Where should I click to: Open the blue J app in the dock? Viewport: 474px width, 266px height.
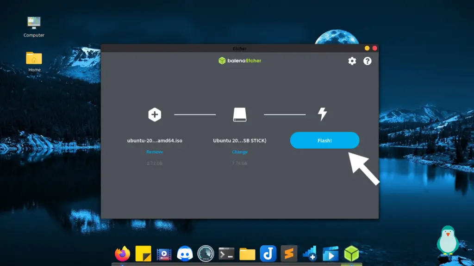[x=268, y=254]
